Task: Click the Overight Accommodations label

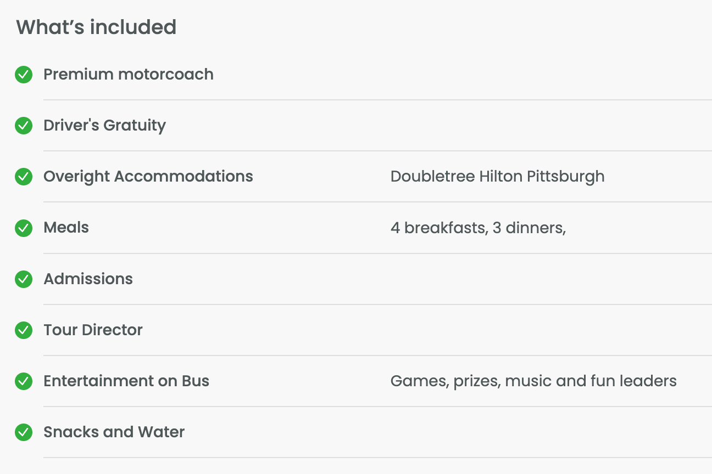Action: point(148,176)
